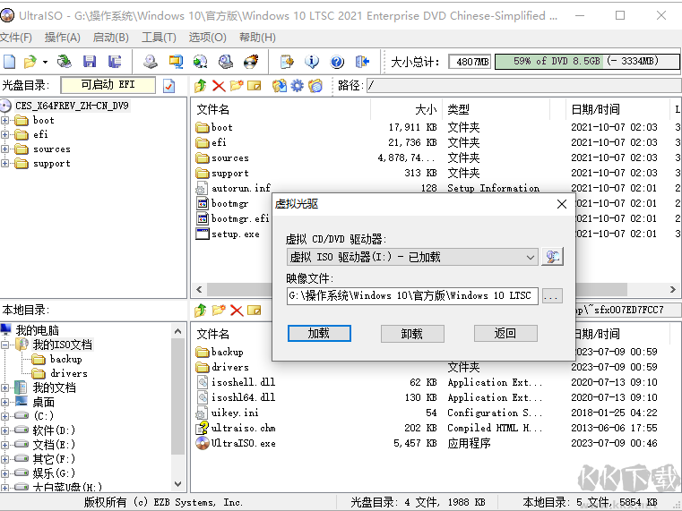The image size is (682, 511).
Task: Select setup.exe in the disc file list
Action: [236, 234]
